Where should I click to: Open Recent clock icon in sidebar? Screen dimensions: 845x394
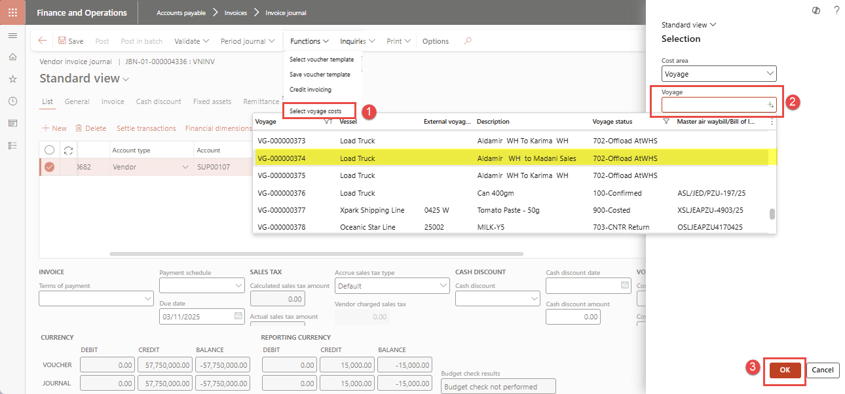pyautogui.click(x=12, y=101)
